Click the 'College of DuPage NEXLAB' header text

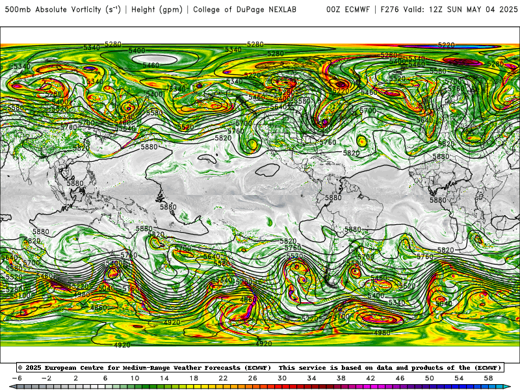click(244, 10)
